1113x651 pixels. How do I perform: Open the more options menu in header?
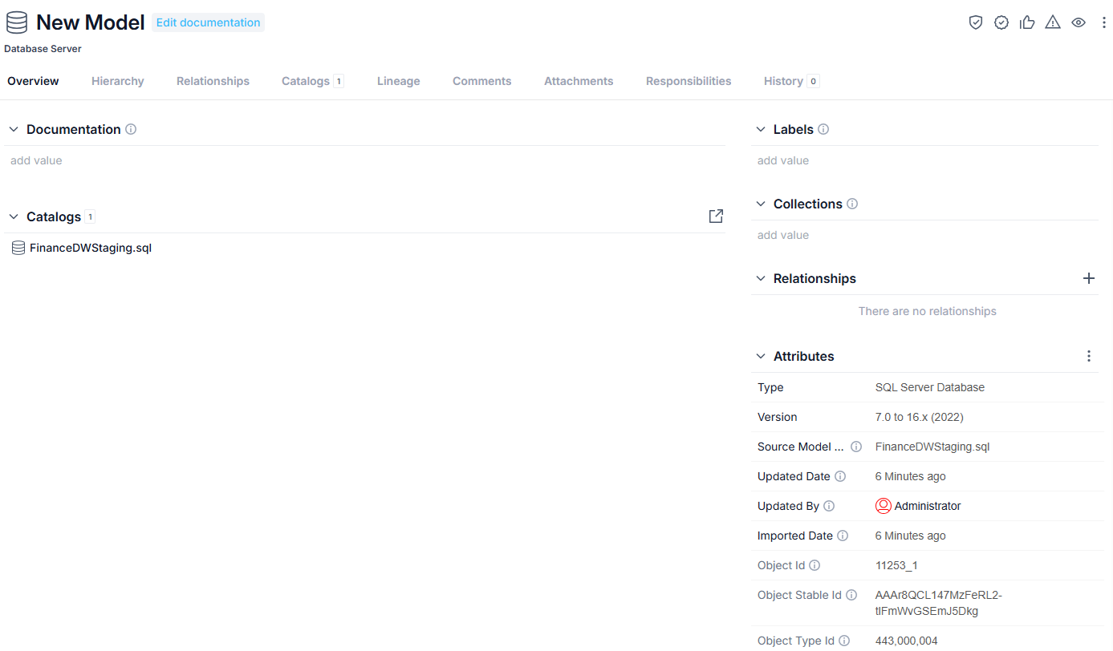1103,22
